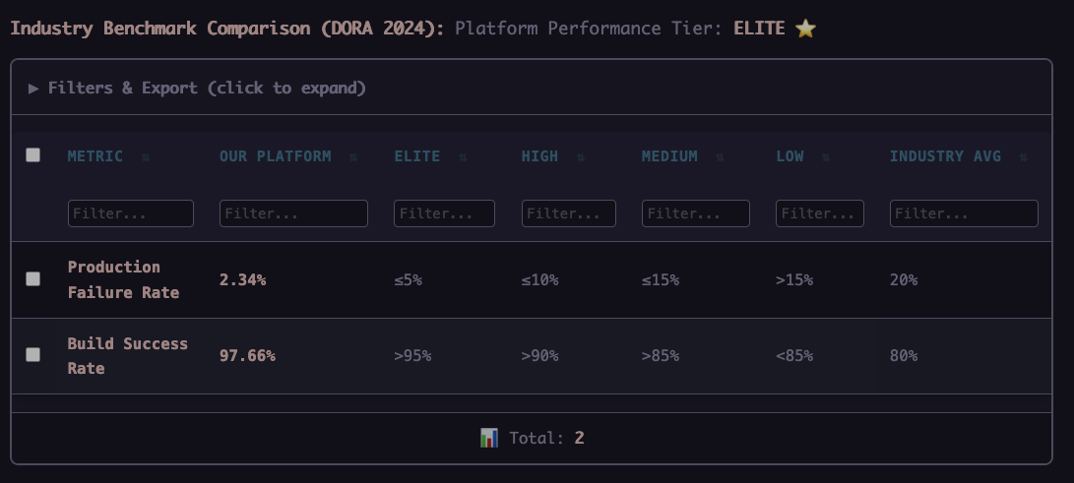Click the Medium column filter field
The height and width of the screenshot is (483, 1074).
(x=696, y=213)
